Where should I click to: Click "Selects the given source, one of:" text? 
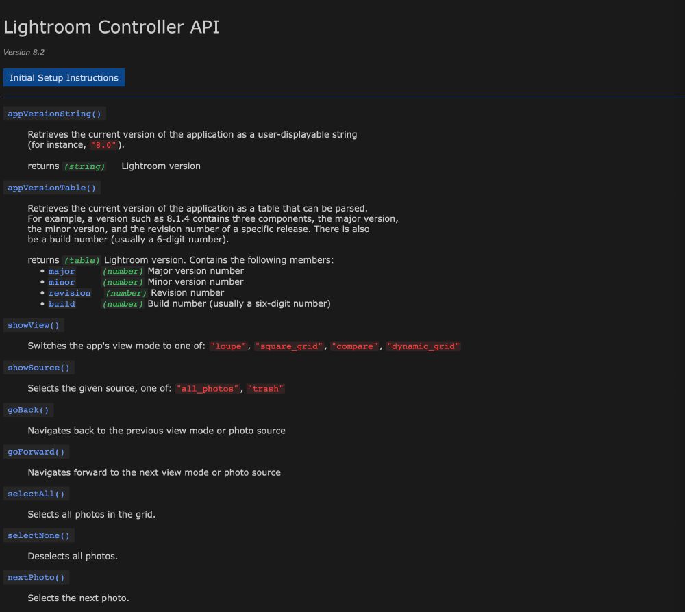[99, 388]
